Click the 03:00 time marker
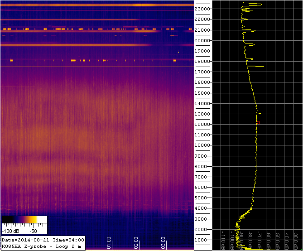Viewport: 303px width, 251px height. 164,242
